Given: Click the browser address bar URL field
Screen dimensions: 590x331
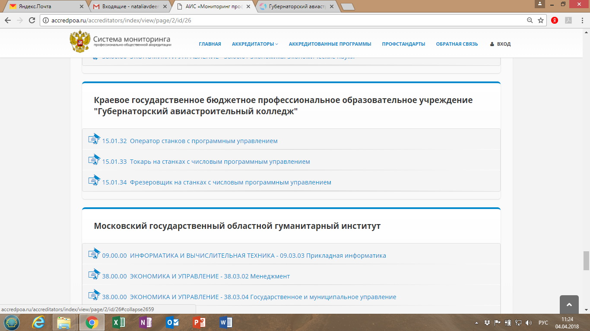Looking at the screenshot, I should [281, 20].
